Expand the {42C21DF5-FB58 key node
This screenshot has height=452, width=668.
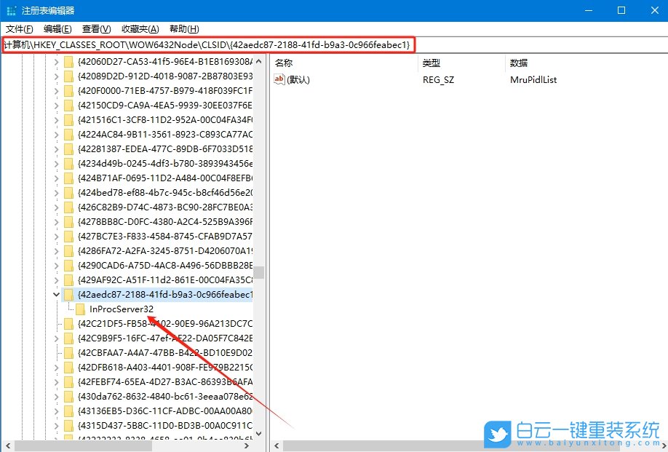pos(57,324)
